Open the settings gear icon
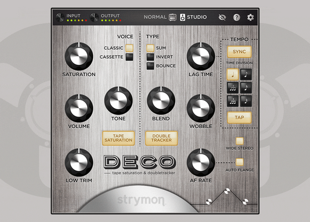The height and width of the screenshot is (222, 310). pos(250,17)
